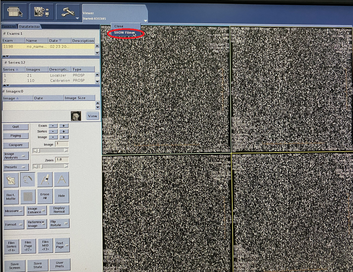Open the Viewer tab dropdown arrow

(145, 21)
